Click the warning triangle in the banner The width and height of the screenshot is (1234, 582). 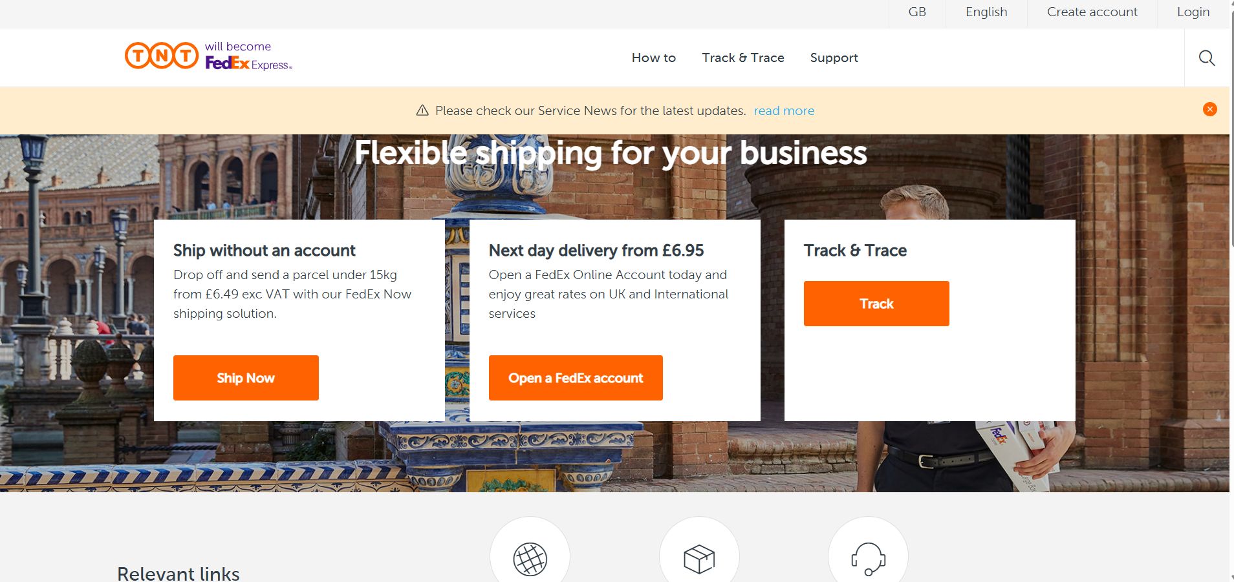click(x=422, y=110)
